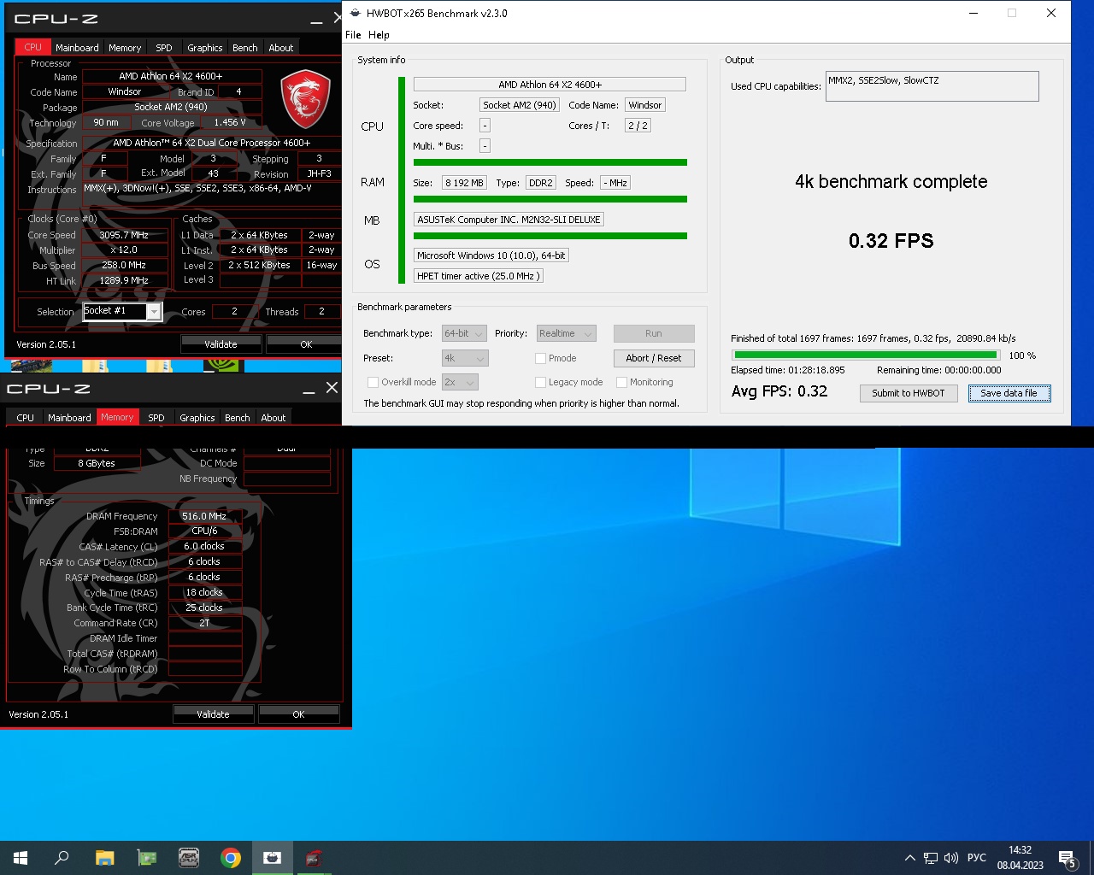Enable the Monitoring checkbox
The width and height of the screenshot is (1094, 875).
pyautogui.click(x=621, y=382)
